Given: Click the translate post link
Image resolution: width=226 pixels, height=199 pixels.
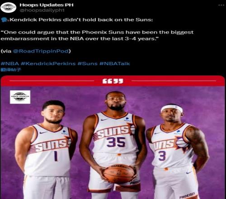Looking at the screenshot, I should click(x=11, y=70).
